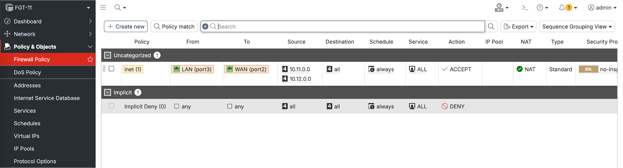Click the Policy match button

pyautogui.click(x=174, y=27)
